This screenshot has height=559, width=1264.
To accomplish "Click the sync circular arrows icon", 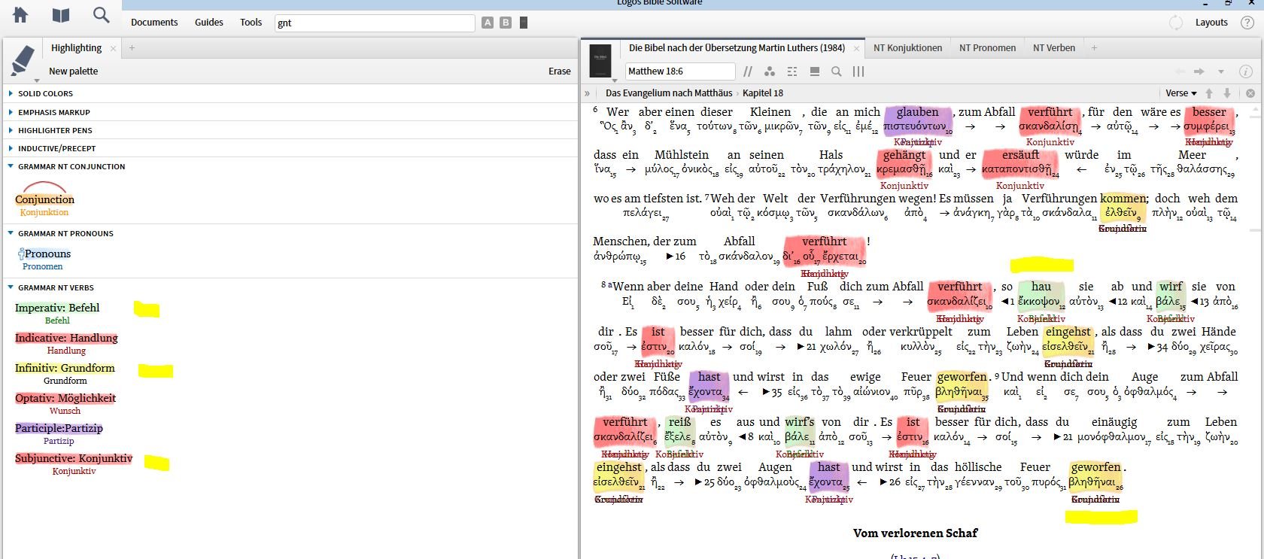I will point(1176,23).
